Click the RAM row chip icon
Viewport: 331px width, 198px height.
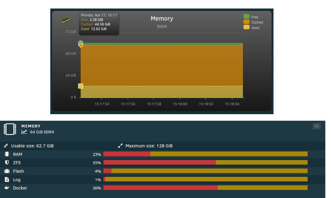pyautogui.click(x=7, y=154)
